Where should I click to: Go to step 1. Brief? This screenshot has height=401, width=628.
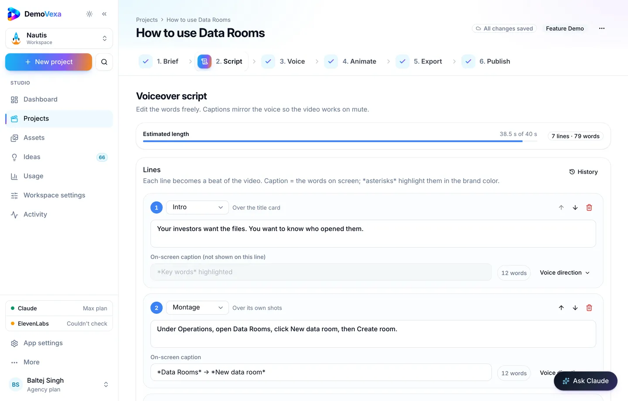(159, 61)
